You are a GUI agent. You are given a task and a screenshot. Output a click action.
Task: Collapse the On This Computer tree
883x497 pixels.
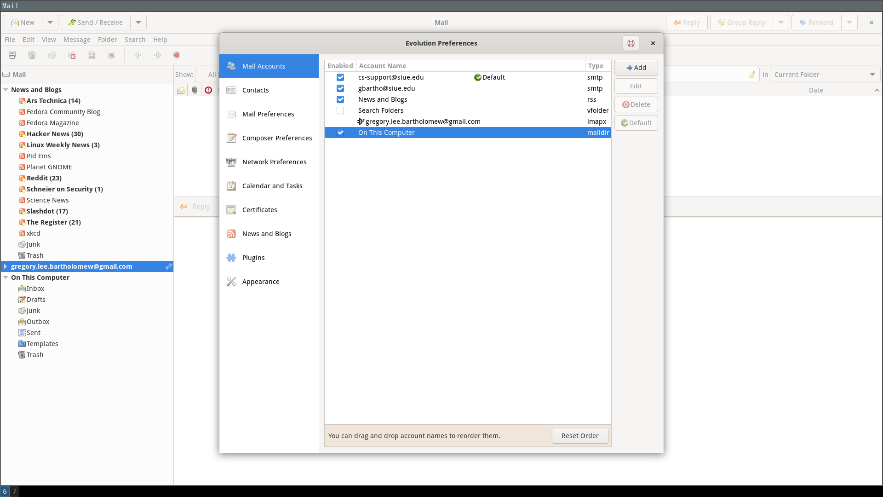[x=6, y=277]
